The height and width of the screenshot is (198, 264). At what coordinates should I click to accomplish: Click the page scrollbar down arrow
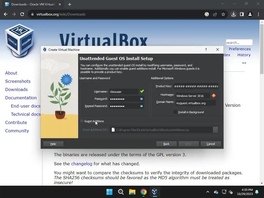[x=262, y=183]
